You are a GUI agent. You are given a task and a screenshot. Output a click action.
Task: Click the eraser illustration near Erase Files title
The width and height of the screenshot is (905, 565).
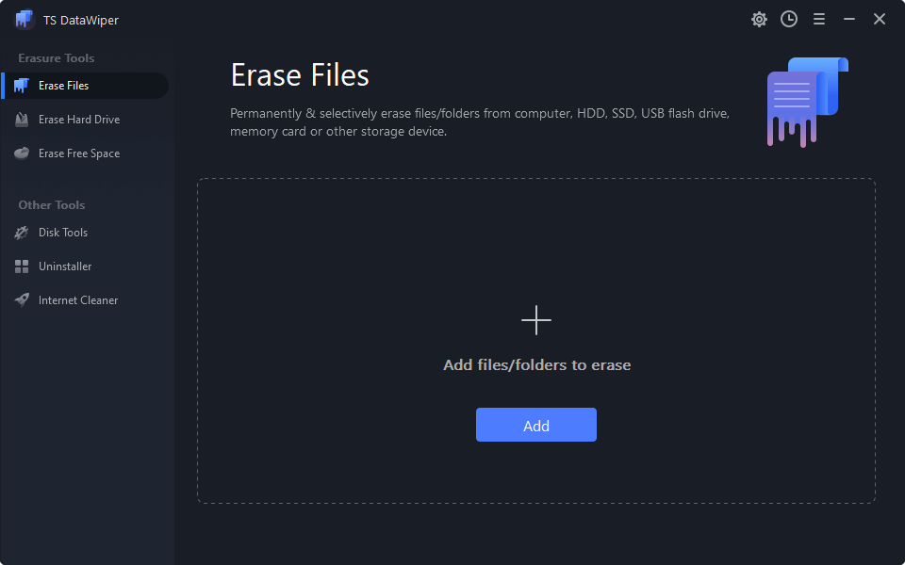[x=807, y=102]
